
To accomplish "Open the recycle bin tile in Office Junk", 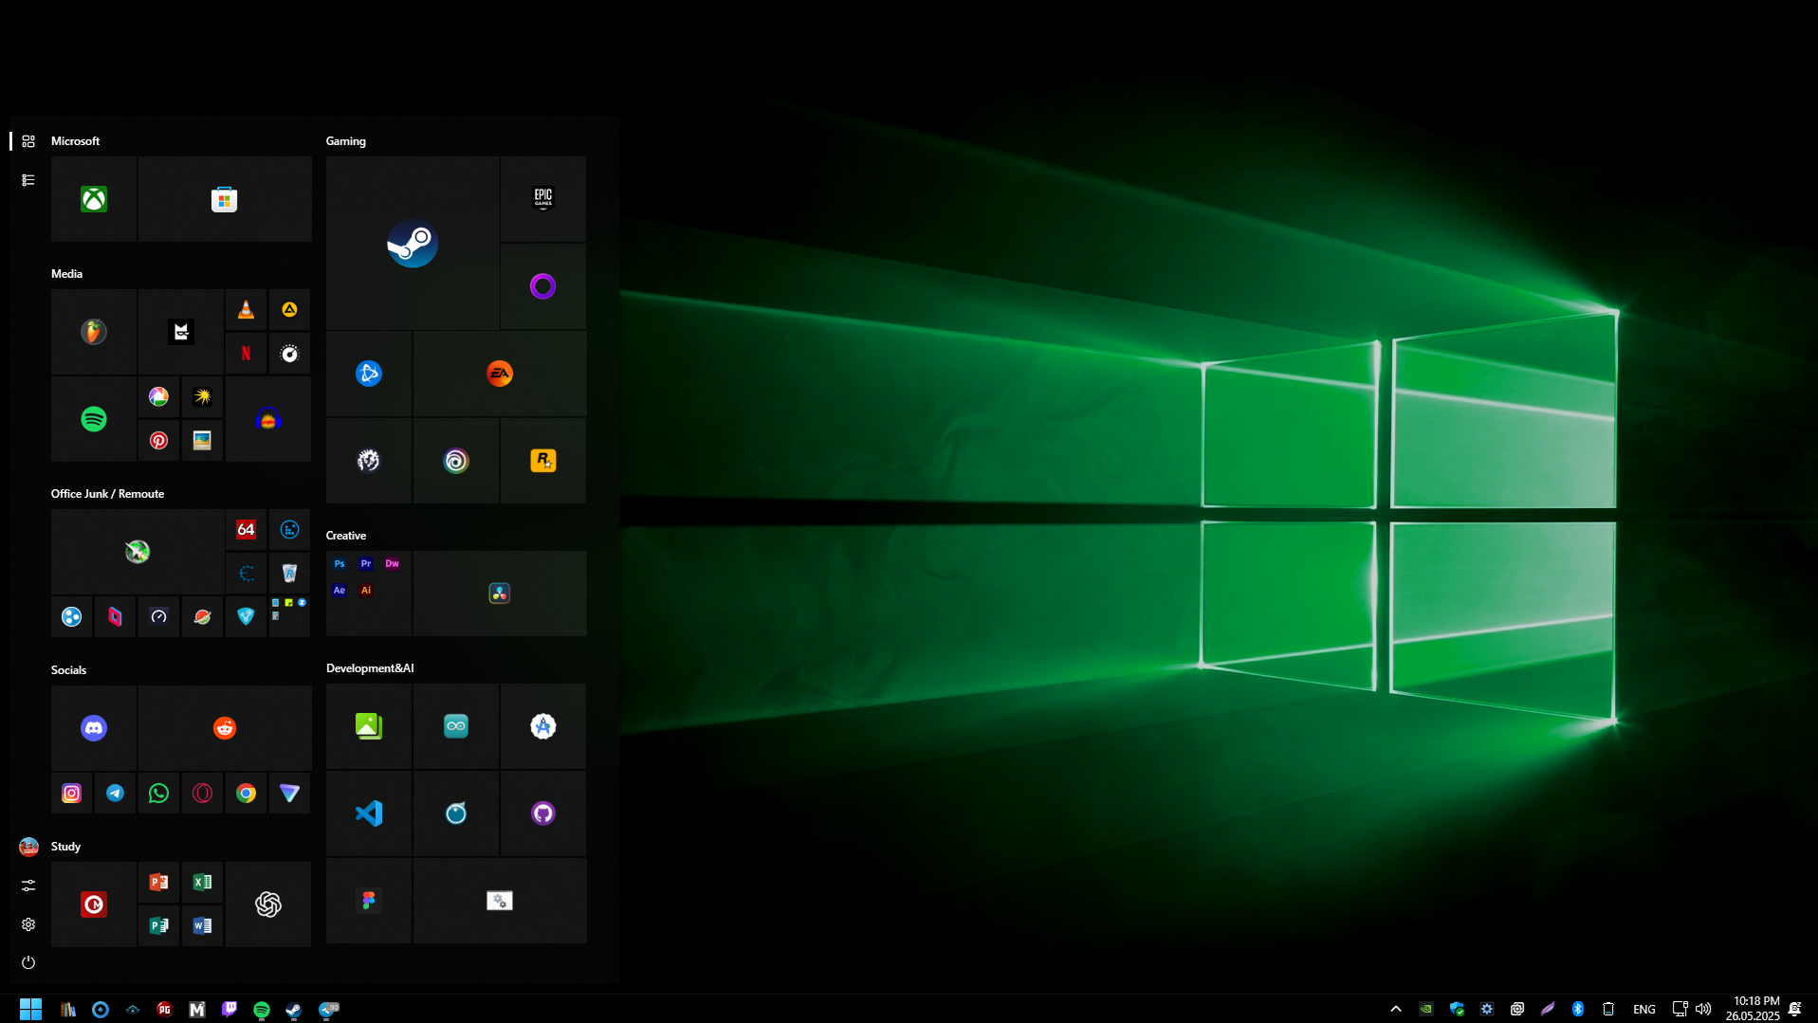I will click(289, 574).
